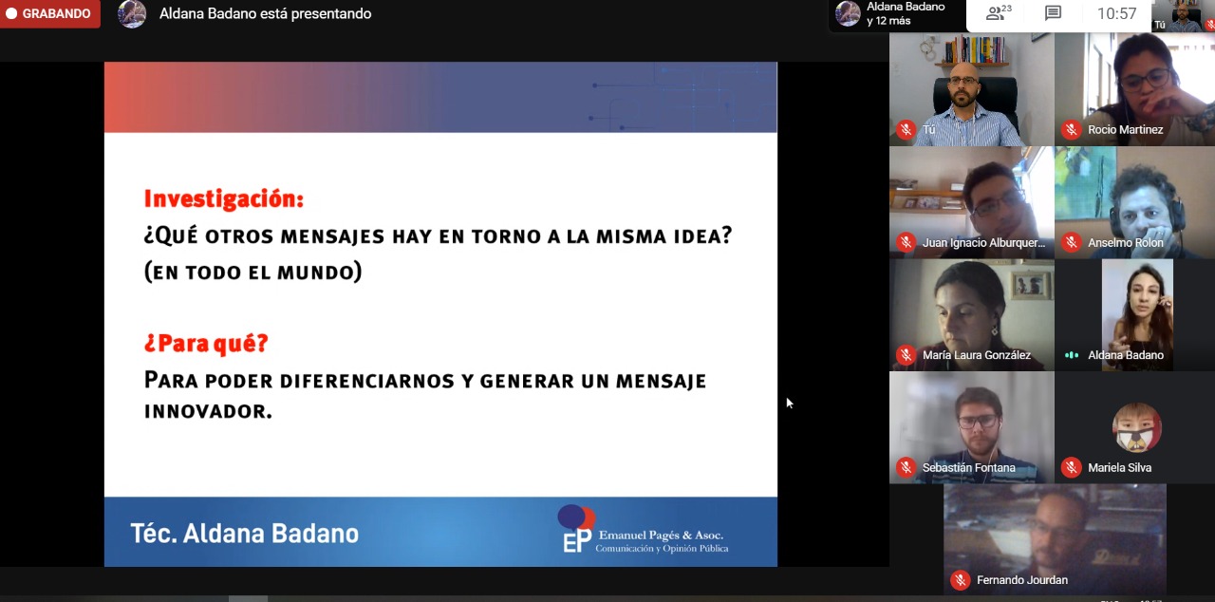This screenshot has width=1215, height=602.
Task: Click the 'Aldana Badano y 12 más' pinned label
Action: pos(905,14)
